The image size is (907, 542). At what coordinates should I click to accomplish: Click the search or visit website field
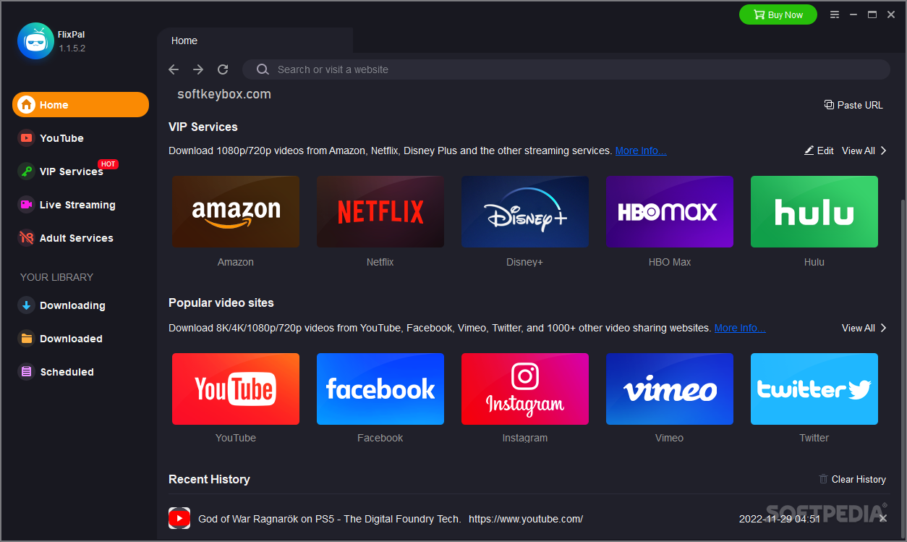[564, 69]
